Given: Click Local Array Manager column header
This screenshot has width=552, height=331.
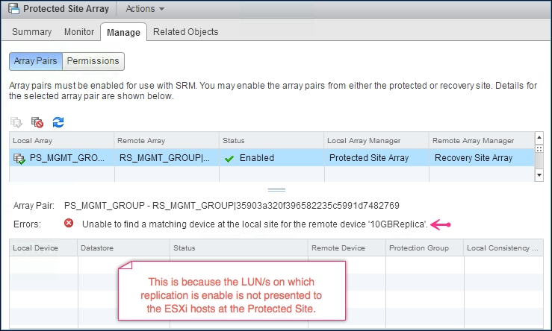Looking at the screenshot, I should (376, 141).
